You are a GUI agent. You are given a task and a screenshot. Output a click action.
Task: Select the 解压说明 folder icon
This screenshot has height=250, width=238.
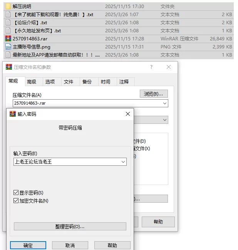click(8, 7)
